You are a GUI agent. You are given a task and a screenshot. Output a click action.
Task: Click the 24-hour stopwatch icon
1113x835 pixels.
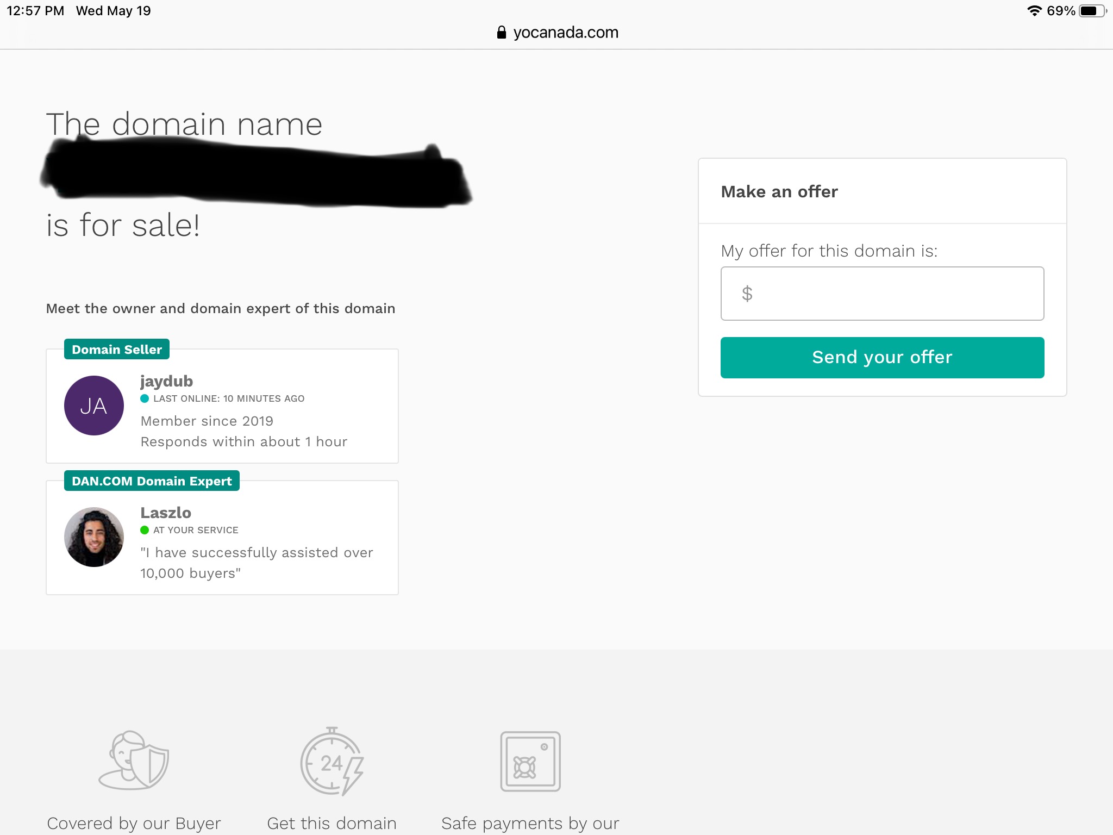(x=332, y=761)
